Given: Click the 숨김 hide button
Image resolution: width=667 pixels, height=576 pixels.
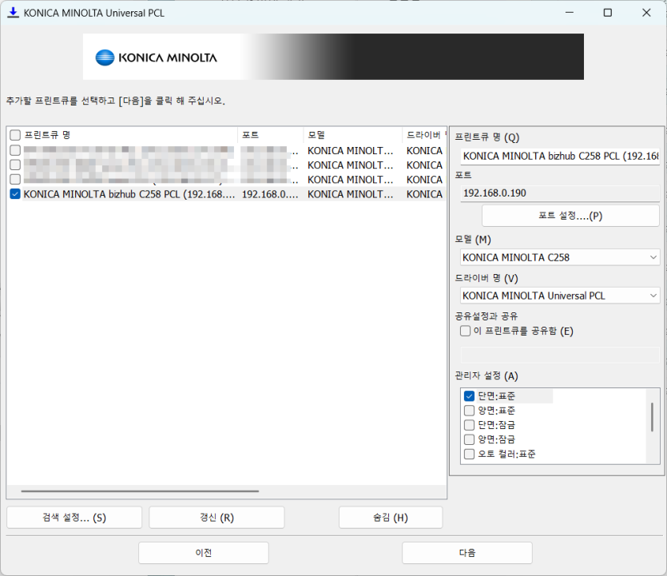Looking at the screenshot, I should 390,517.
